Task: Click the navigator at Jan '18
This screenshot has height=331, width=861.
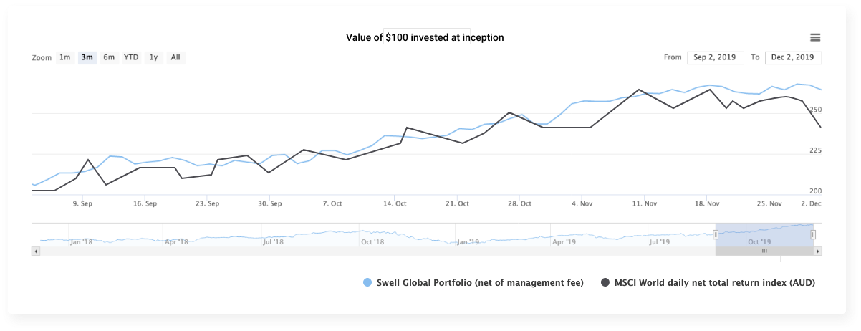Action: pos(80,242)
